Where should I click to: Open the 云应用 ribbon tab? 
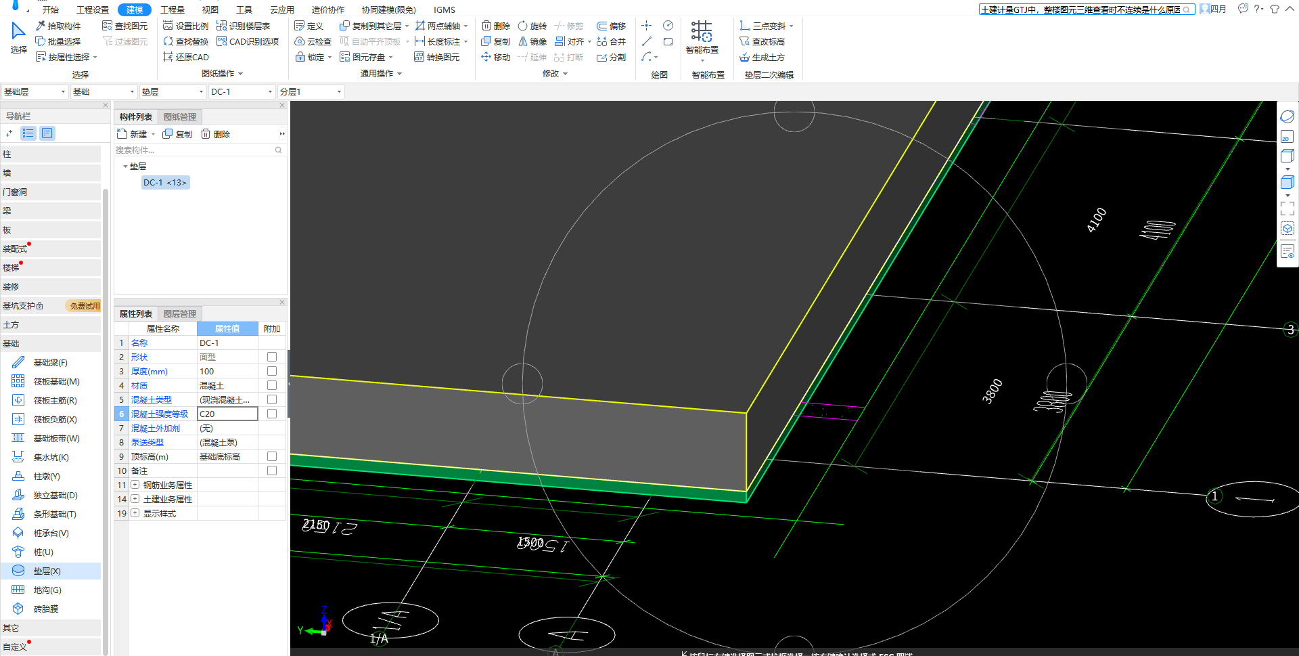pyautogui.click(x=282, y=9)
